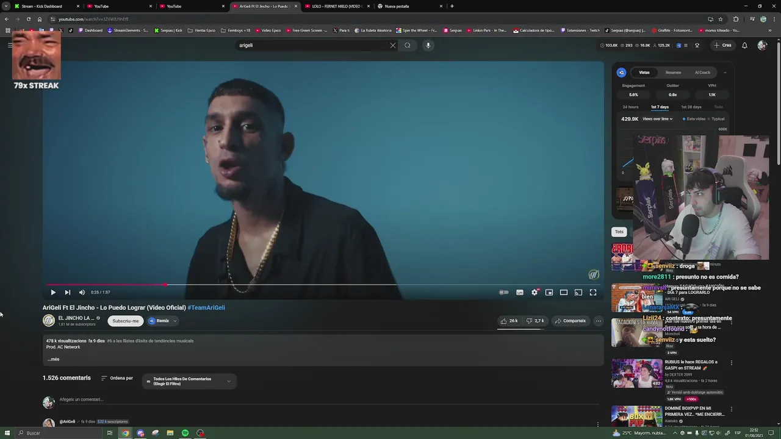Screen dimensions: 781x439
Task: Click the address bar showing youtube.com
Action: point(378,19)
